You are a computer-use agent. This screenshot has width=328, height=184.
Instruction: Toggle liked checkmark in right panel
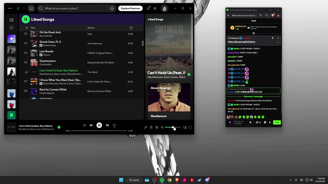pos(189,74)
